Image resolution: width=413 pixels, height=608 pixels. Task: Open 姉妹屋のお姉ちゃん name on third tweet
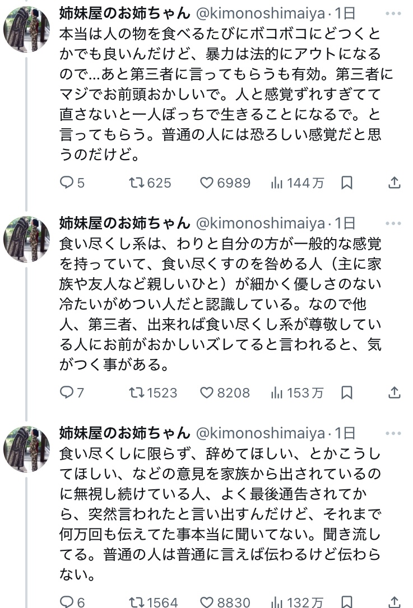(x=124, y=433)
